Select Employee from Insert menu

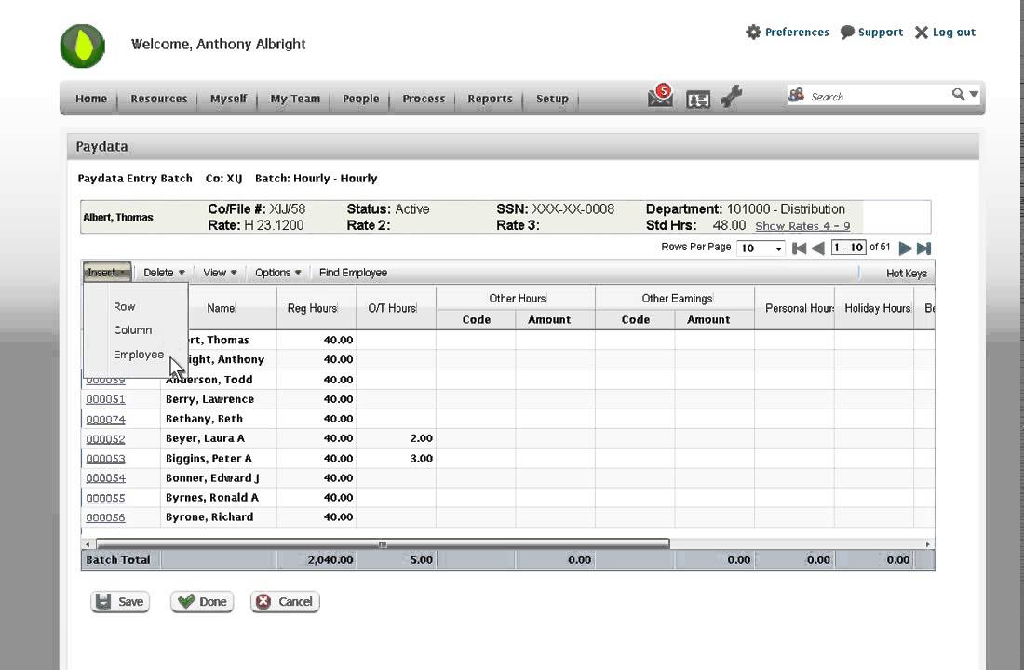tap(139, 354)
